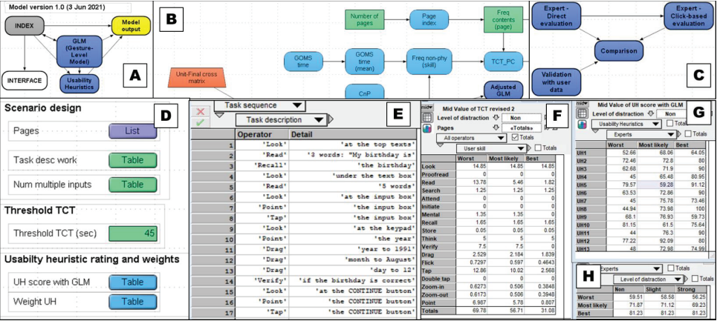Image resolution: width=717 pixels, height=321 pixels.
Task: Switch TCT result to table view icon
Action: coord(427,117)
